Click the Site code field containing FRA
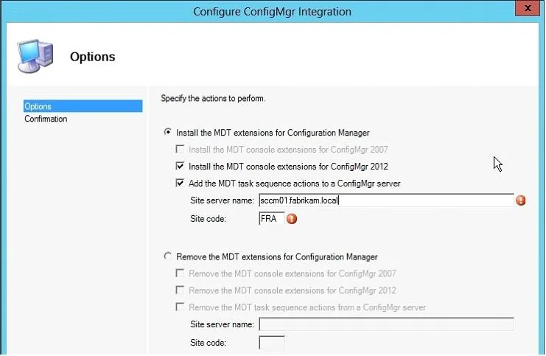Image resolution: width=546 pixels, height=356 pixels. coord(272,219)
